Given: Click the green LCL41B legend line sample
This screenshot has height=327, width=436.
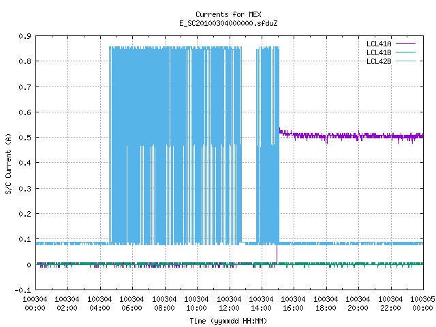Looking at the screenshot, I should (x=405, y=52).
